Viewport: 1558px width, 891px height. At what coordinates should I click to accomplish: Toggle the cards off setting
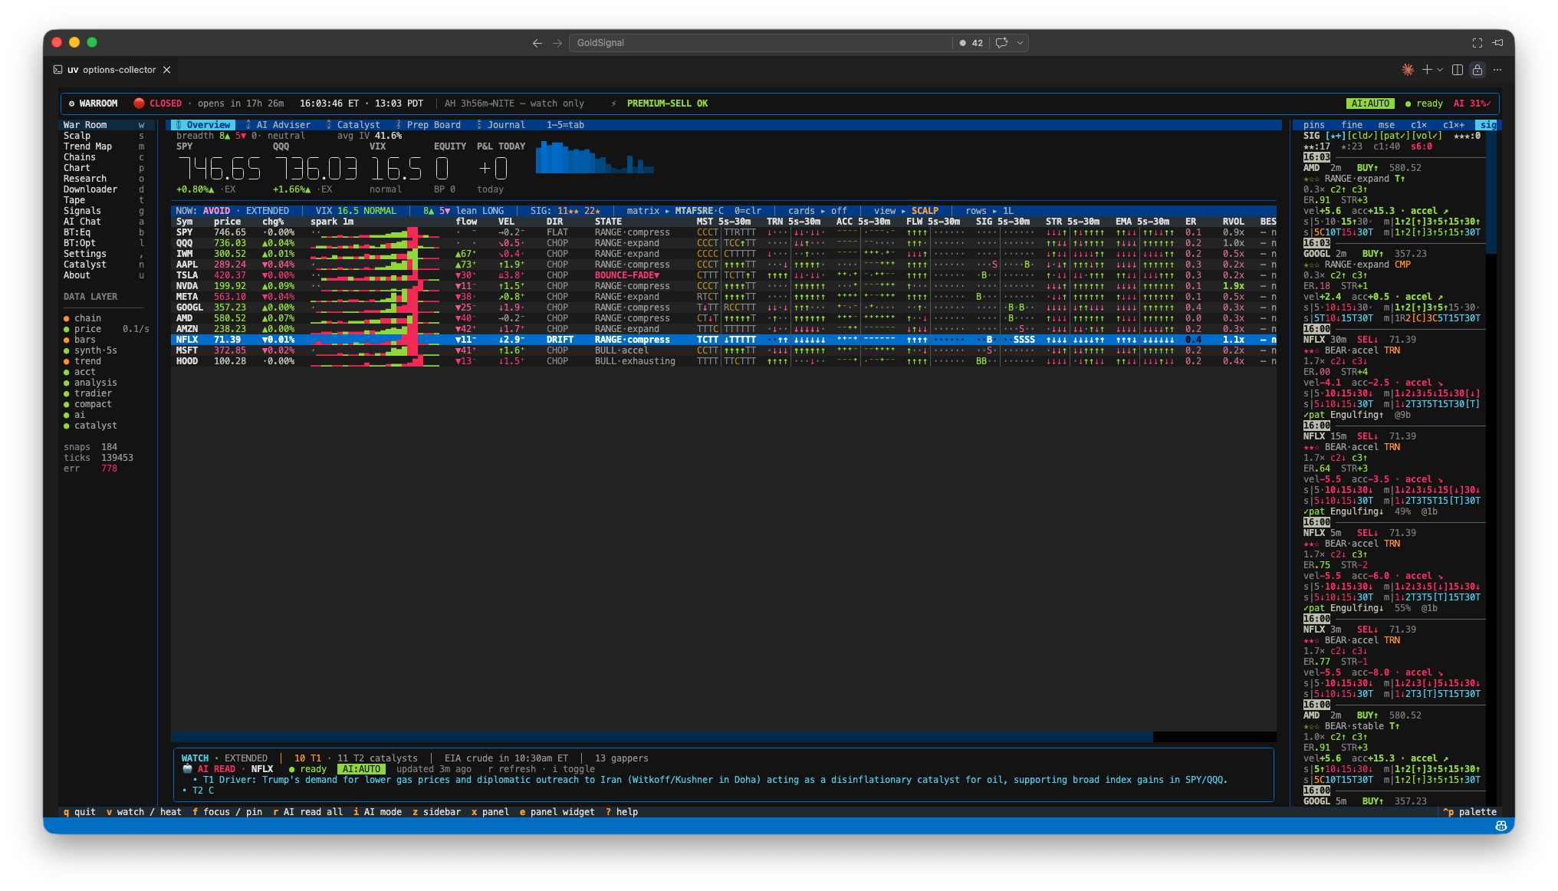(817, 211)
